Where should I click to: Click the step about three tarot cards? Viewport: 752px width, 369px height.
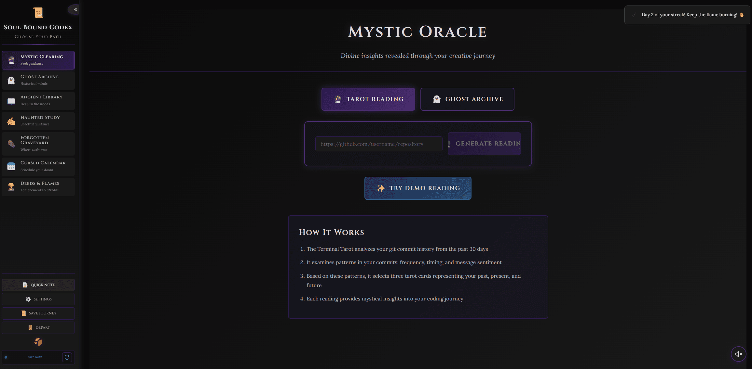click(x=414, y=281)
